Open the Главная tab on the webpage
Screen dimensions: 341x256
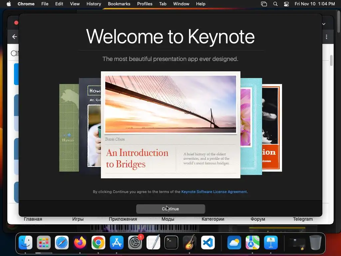click(33, 219)
